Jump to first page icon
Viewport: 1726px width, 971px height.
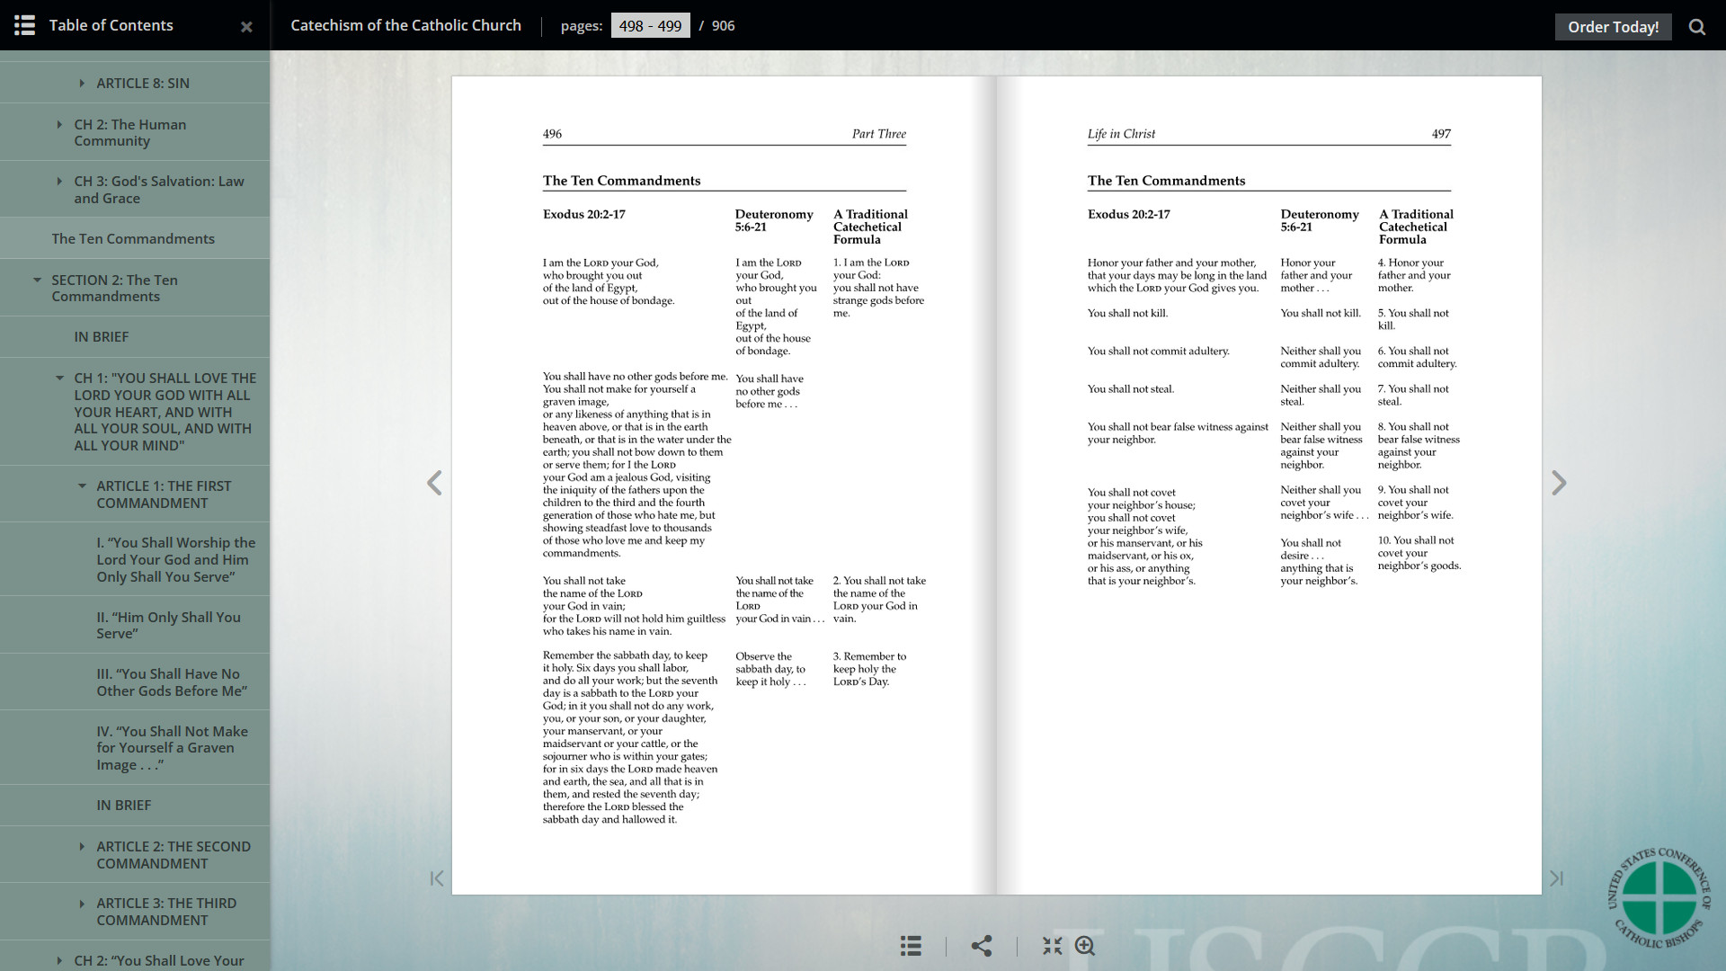(437, 878)
